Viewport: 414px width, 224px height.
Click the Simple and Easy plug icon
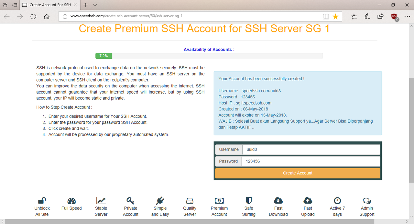(x=160, y=201)
